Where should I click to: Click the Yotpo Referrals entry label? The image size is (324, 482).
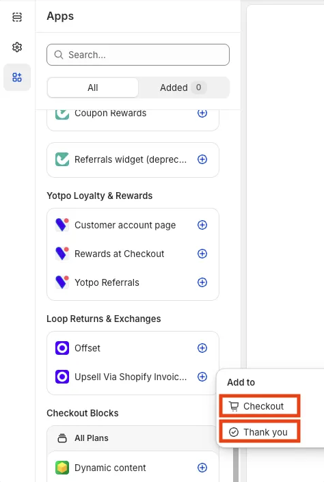click(x=107, y=282)
